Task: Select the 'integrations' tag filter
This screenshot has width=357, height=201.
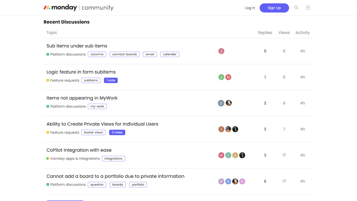Action: [113, 158]
